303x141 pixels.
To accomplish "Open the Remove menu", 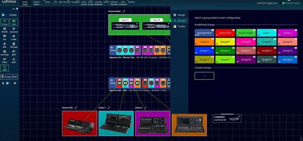I will (67, 2).
